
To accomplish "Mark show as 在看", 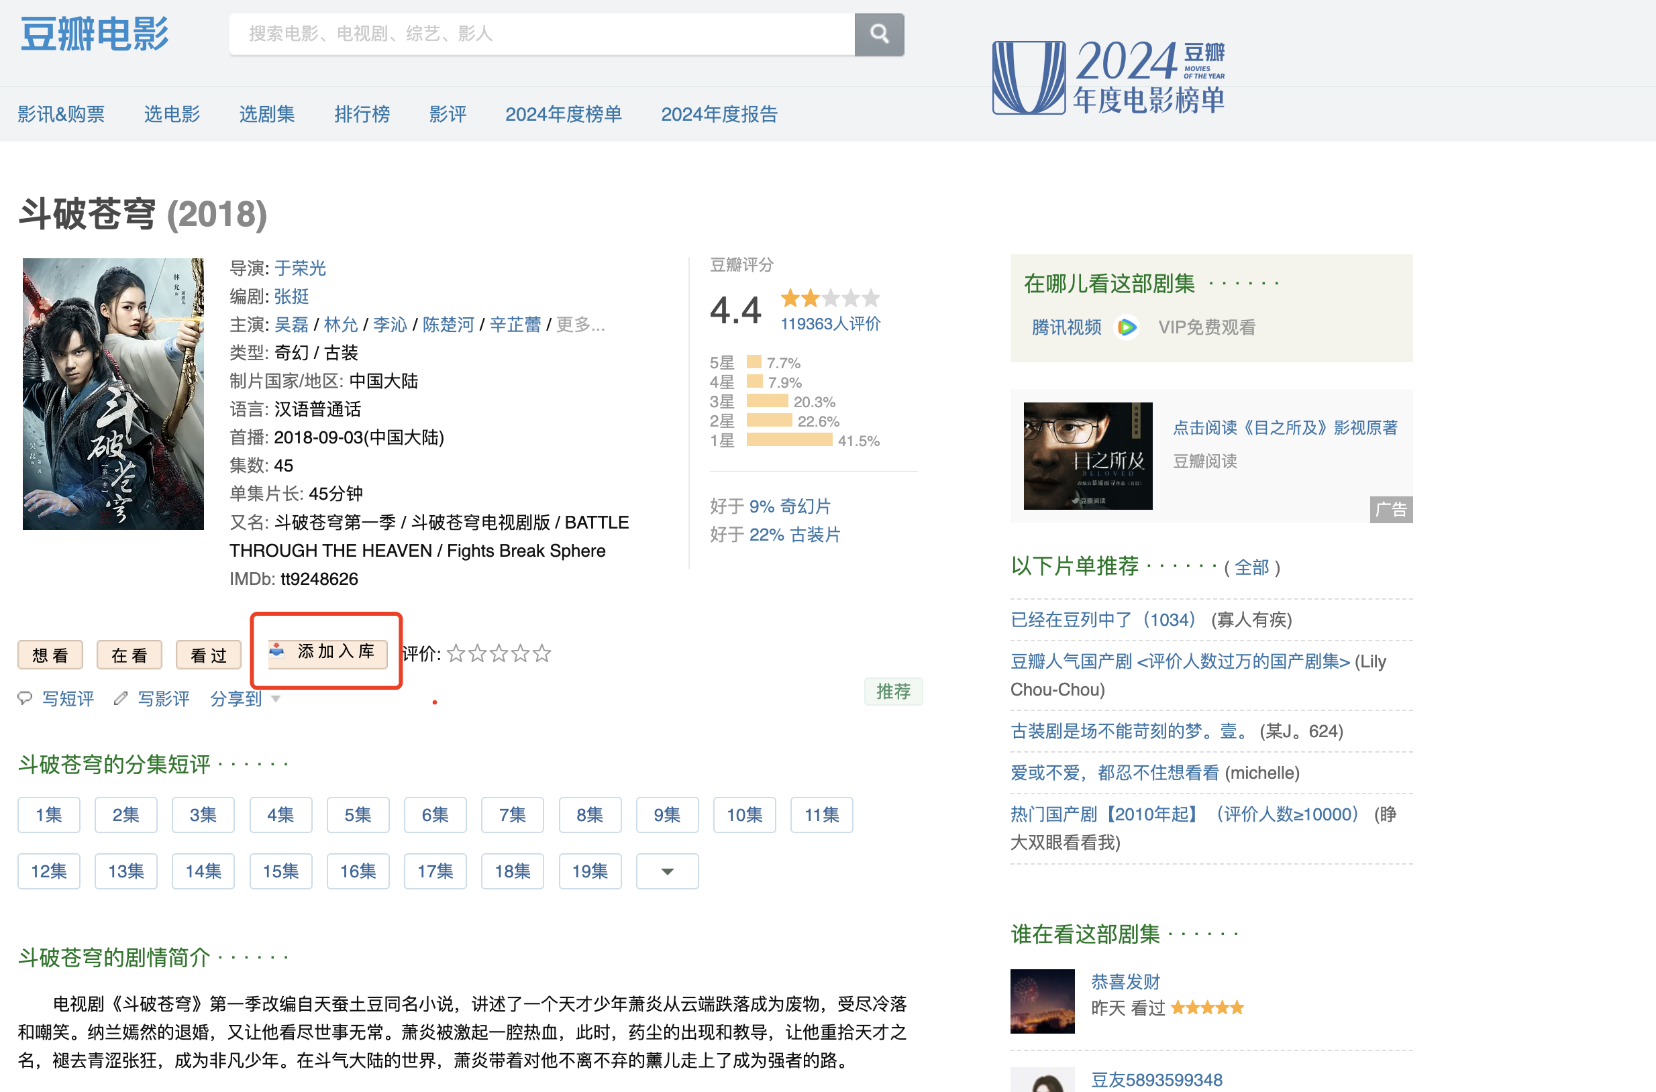I will point(130,655).
